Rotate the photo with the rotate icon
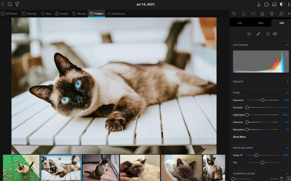291x181 pixels. [x=253, y=14]
